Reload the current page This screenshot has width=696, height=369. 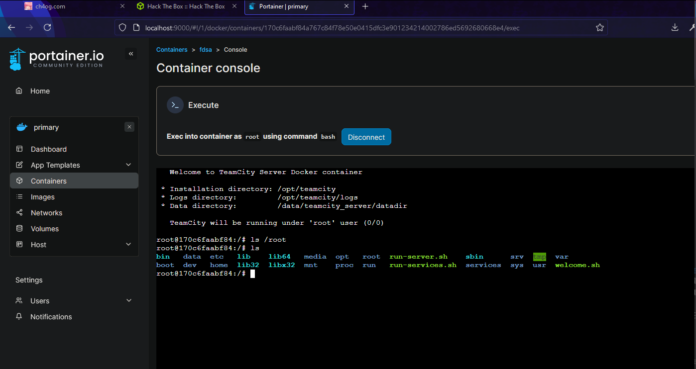pyautogui.click(x=47, y=28)
